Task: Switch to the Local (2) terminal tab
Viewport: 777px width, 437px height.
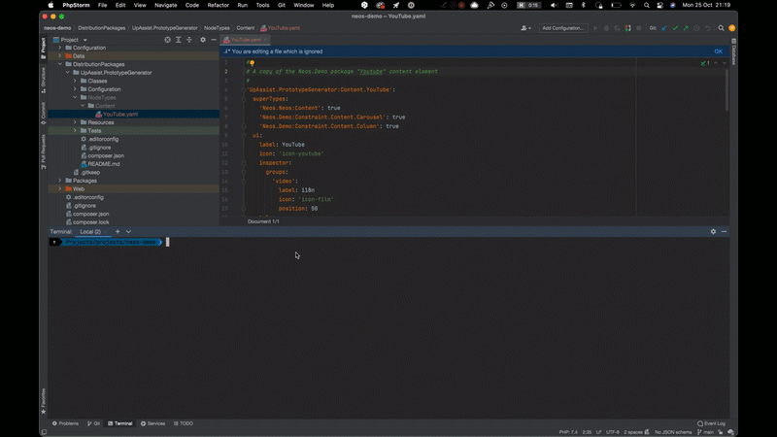Action: click(x=90, y=231)
